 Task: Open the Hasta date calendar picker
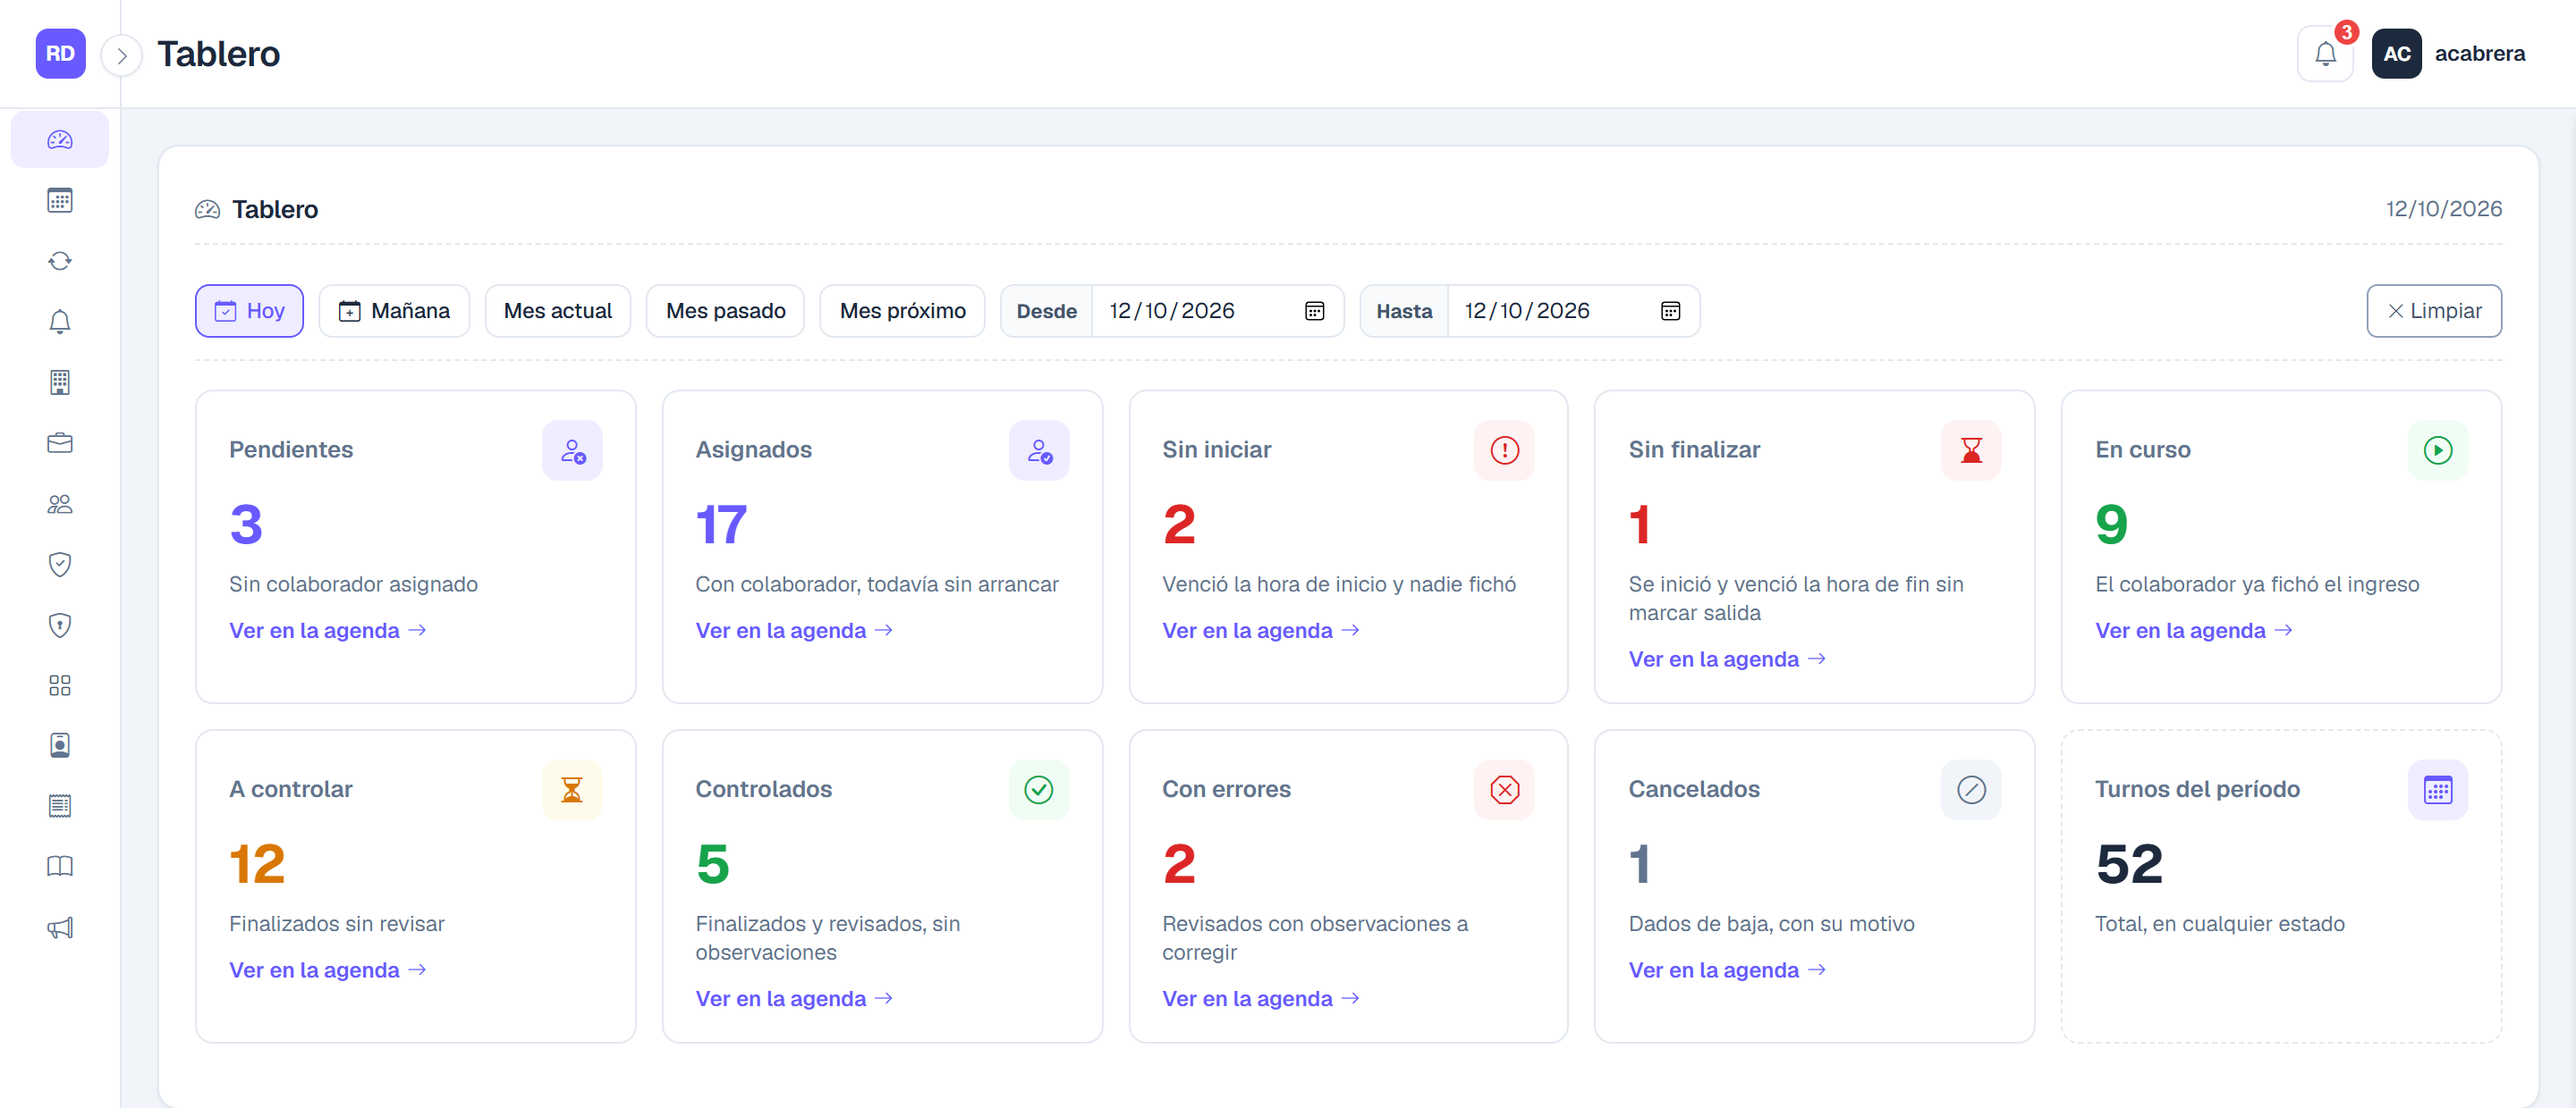click(x=1670, y=311)
